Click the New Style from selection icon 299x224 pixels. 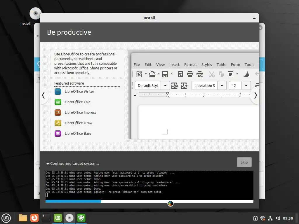(184, 85)
